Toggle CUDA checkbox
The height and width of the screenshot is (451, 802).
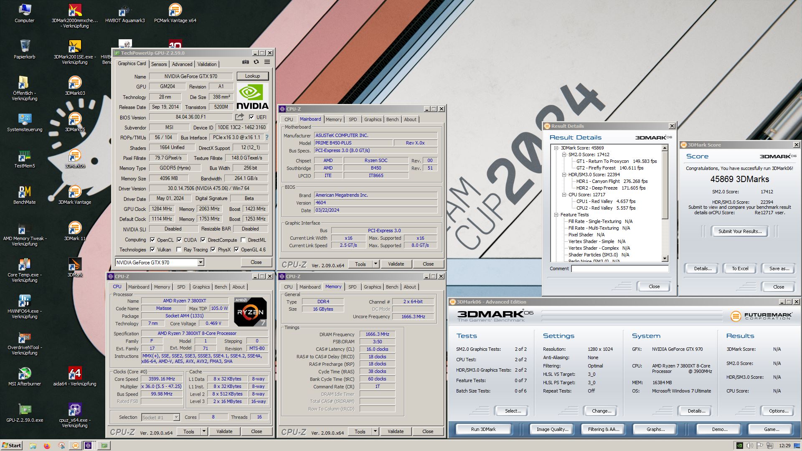pos(179,240)
